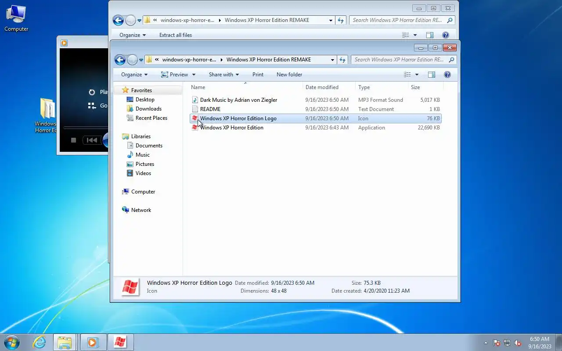Click Print in the toolbar

tap(258, 75)
